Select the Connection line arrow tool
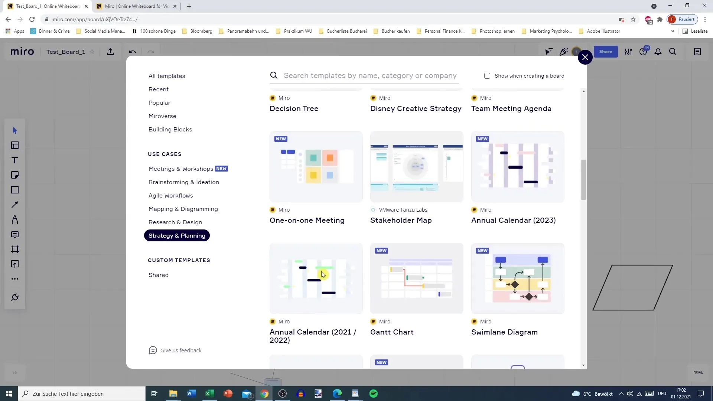 click(15, 205)
